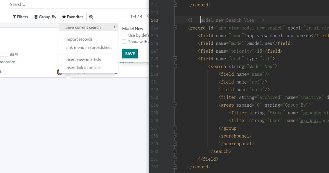
Task: Click the SAVE button
Action: [x=130, y=54]
